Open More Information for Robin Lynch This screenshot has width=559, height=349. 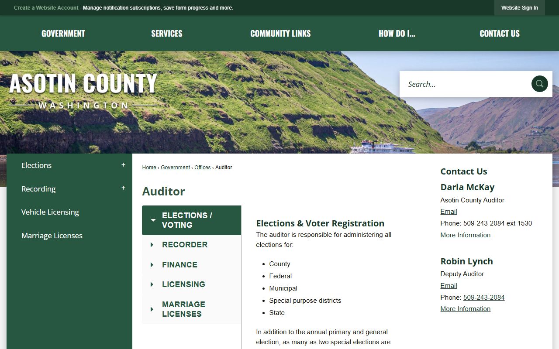(465, 309)
